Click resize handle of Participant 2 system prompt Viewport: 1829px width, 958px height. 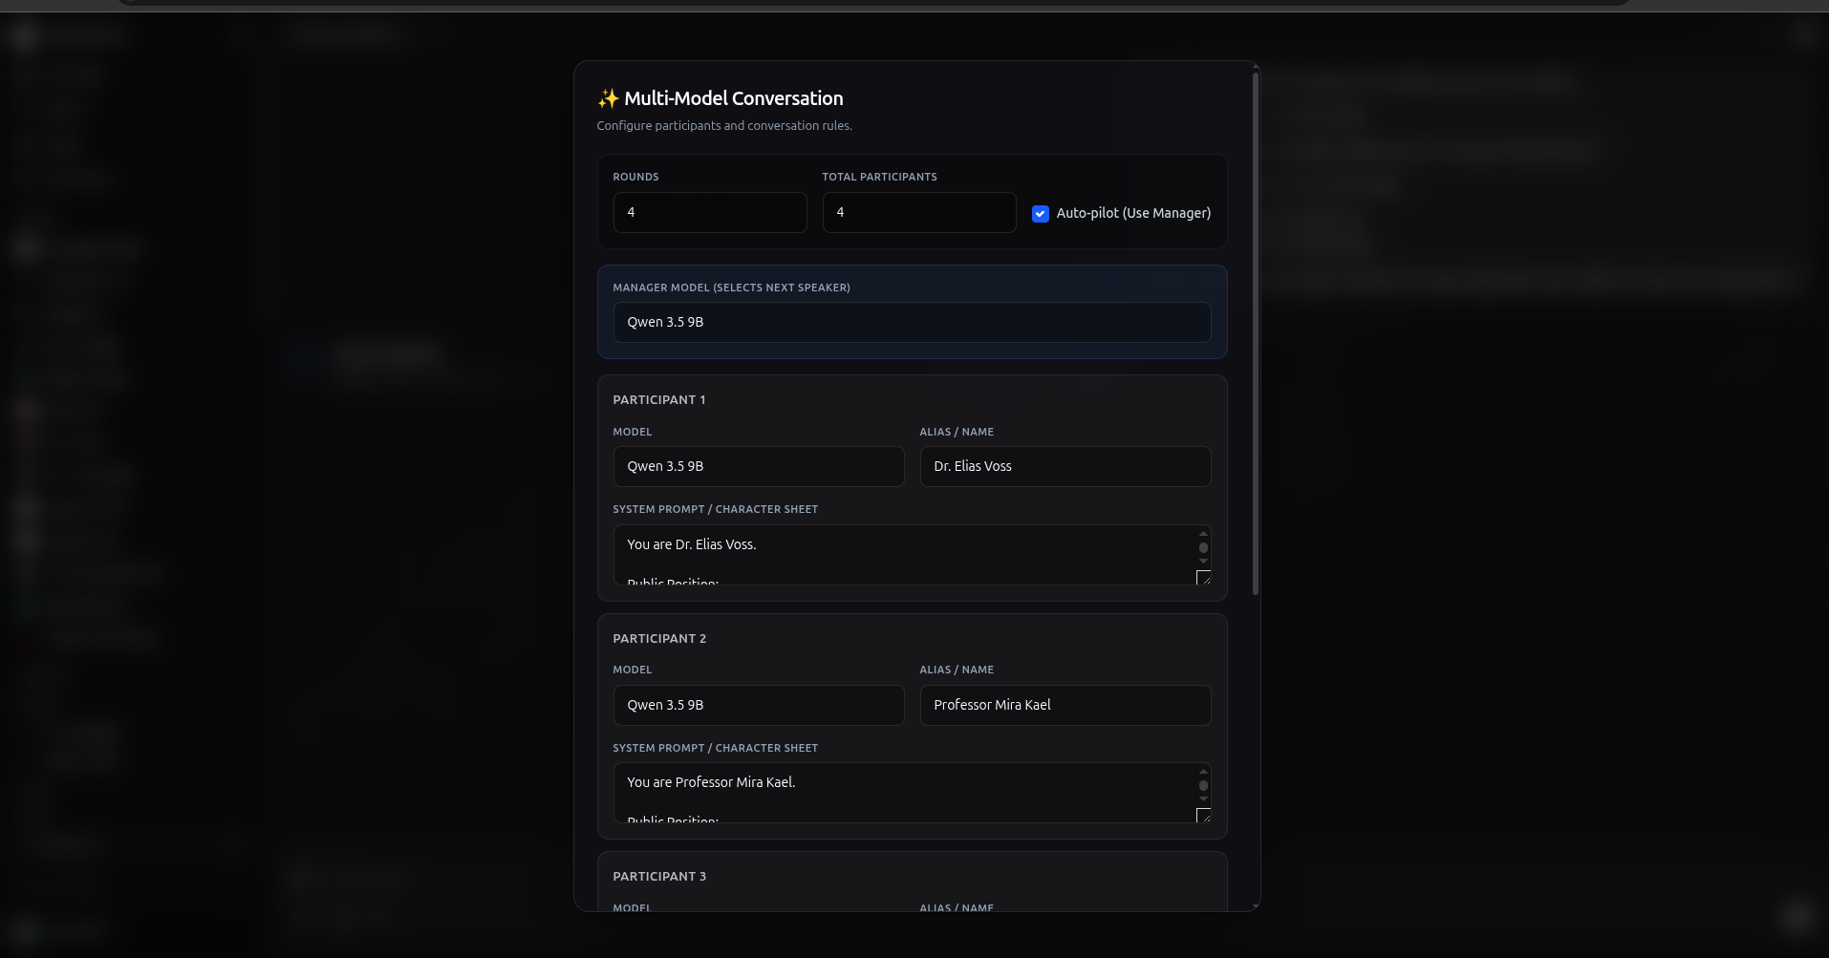click(x=1204, y=816)
